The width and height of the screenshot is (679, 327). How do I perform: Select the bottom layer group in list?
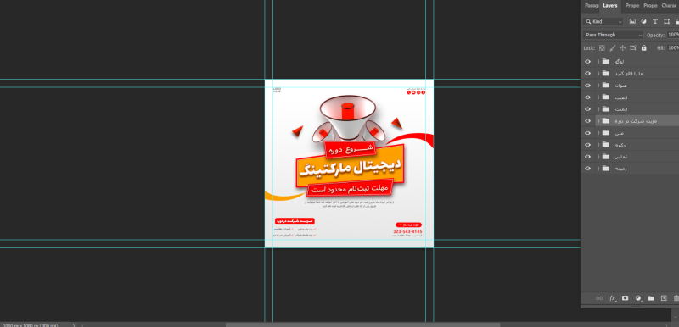click(630, 169)
